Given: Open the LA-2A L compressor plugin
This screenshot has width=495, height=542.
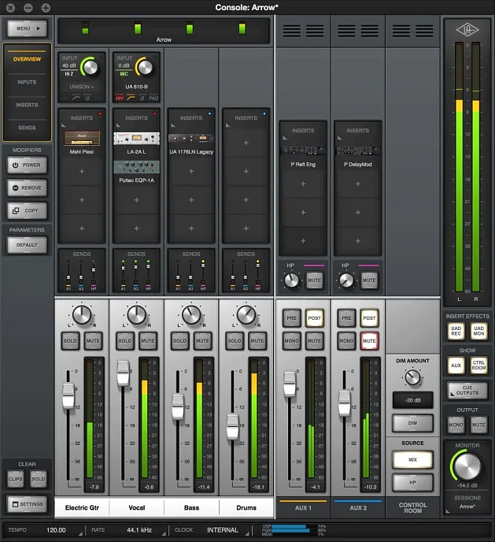Looking at the screenshot, I should pos(136,139).
